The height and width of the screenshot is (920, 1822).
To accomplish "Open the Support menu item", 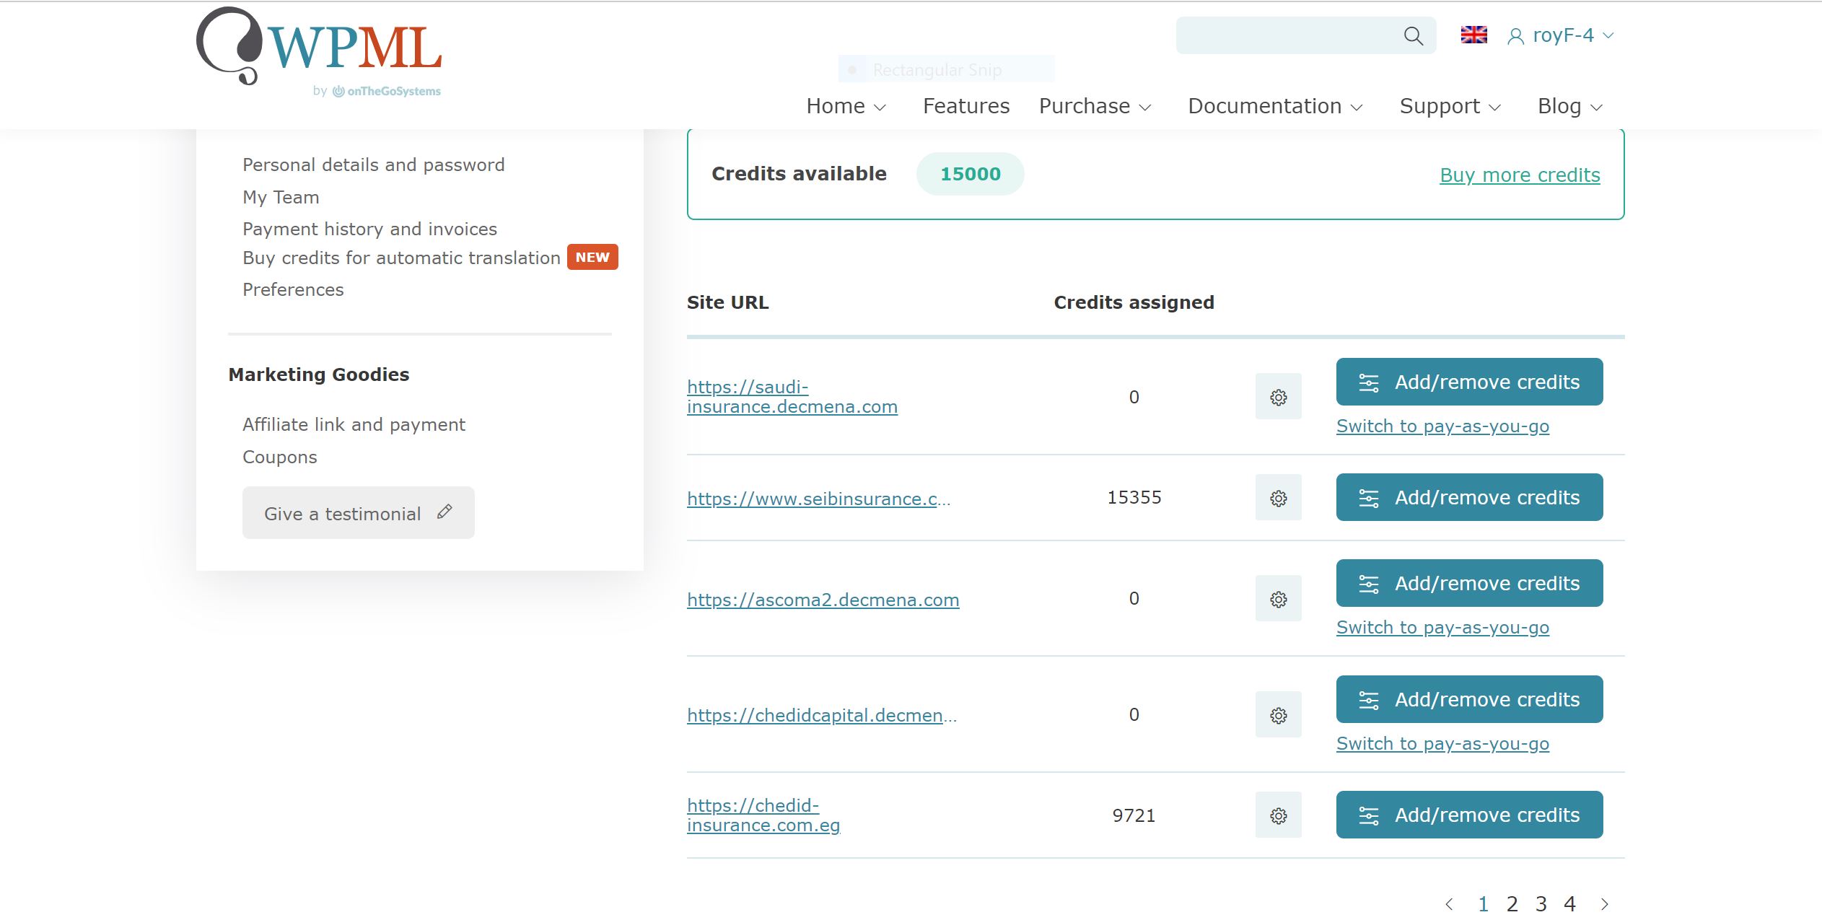I will click(x=1440, y=106).
